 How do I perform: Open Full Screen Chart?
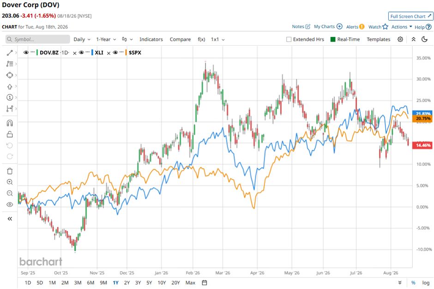point(410,16)
